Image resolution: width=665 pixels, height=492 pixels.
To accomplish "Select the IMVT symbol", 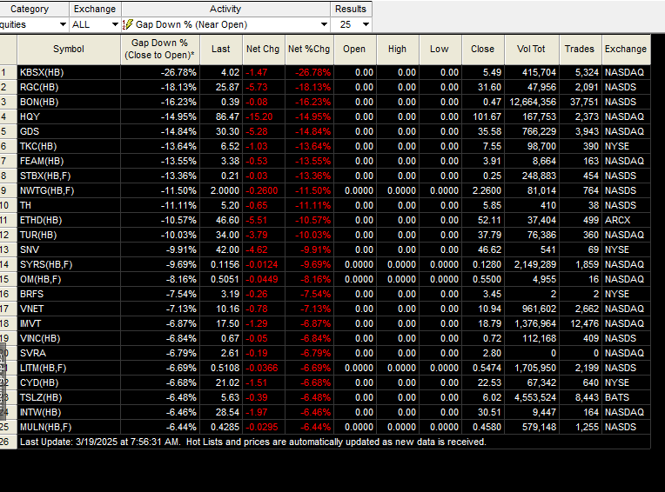I will (x=30, y=324).
